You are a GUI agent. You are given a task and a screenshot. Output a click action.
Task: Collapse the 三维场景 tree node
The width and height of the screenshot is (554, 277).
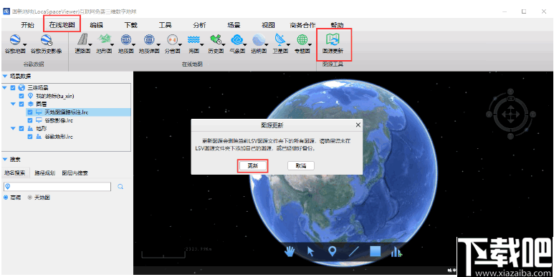4,88
